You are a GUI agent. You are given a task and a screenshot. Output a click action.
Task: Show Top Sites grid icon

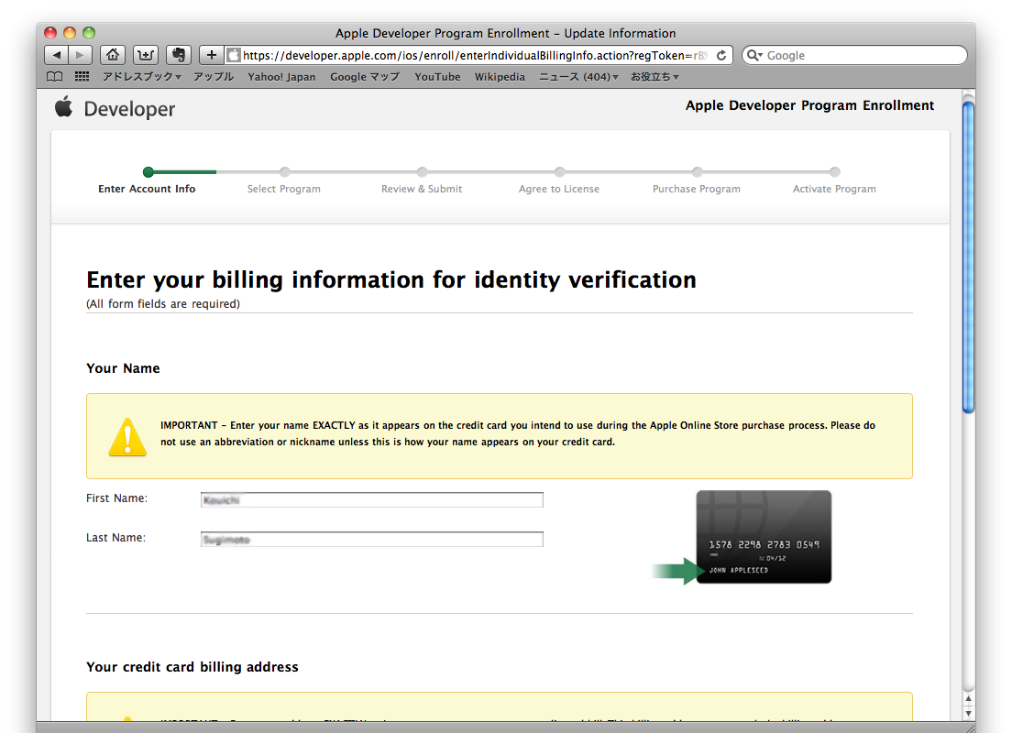coord(82,77)
